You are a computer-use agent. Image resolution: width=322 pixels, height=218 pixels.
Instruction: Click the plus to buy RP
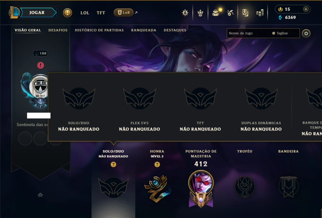[x=306, y=9]
